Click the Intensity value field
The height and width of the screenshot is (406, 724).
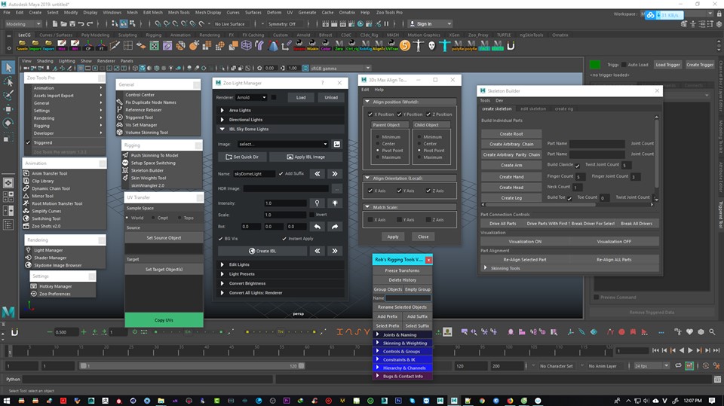pyautogui.click(x=285, y=203)
